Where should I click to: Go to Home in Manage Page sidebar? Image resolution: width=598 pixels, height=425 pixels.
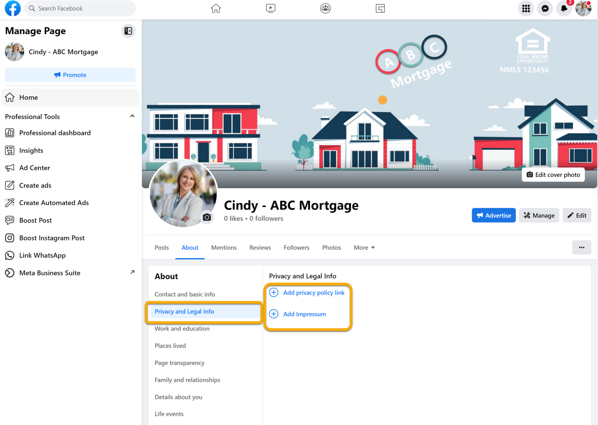70,97
